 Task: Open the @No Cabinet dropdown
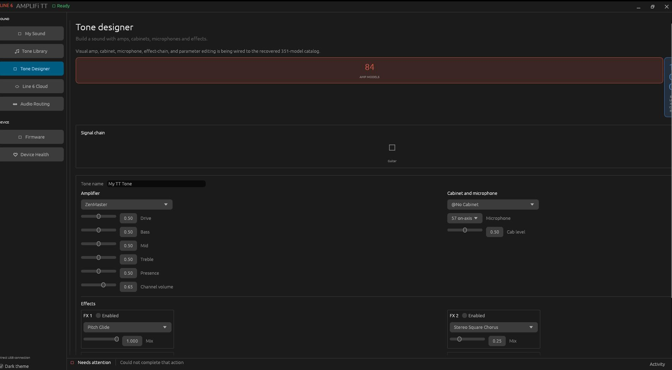(x=493, y=204)
